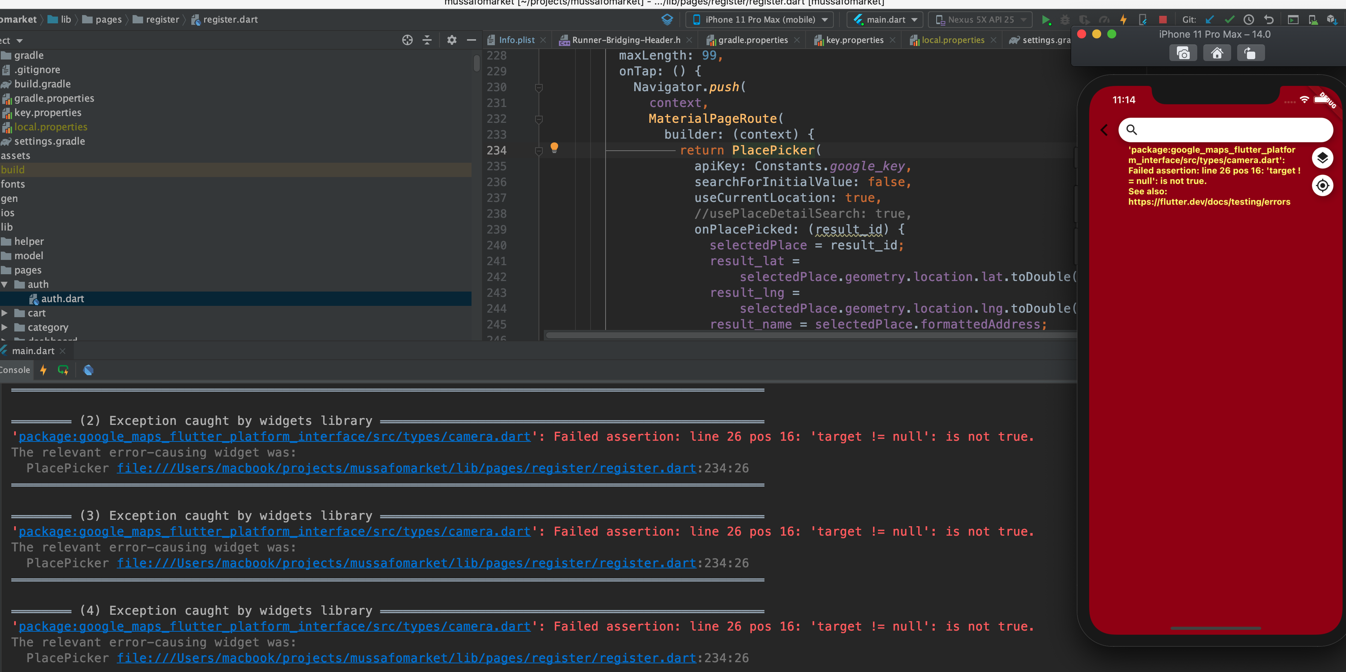Open camera.dart link in exception (4)
The height and width of the screenshot is (672, 1346).
point(274,627)
